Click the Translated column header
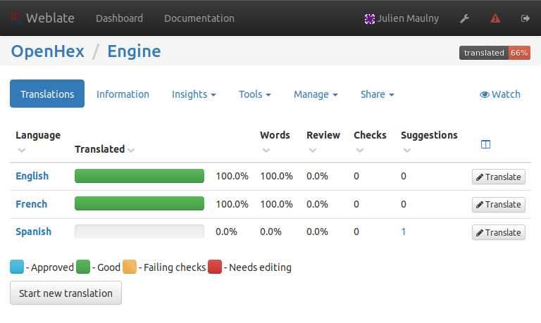This screenshot has height=323, width=541. coord(100,149)
